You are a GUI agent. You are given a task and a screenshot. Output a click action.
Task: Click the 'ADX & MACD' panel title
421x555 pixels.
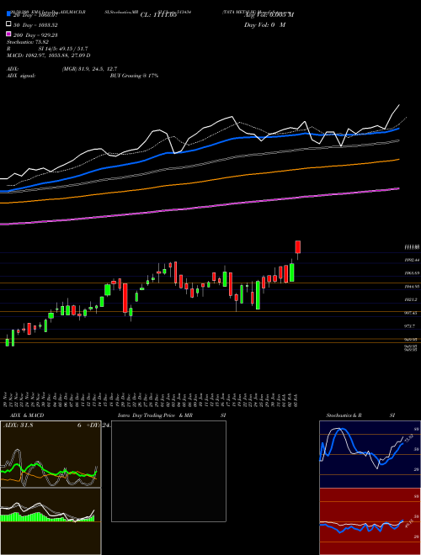pyautogui.click(x=25, y=415)
